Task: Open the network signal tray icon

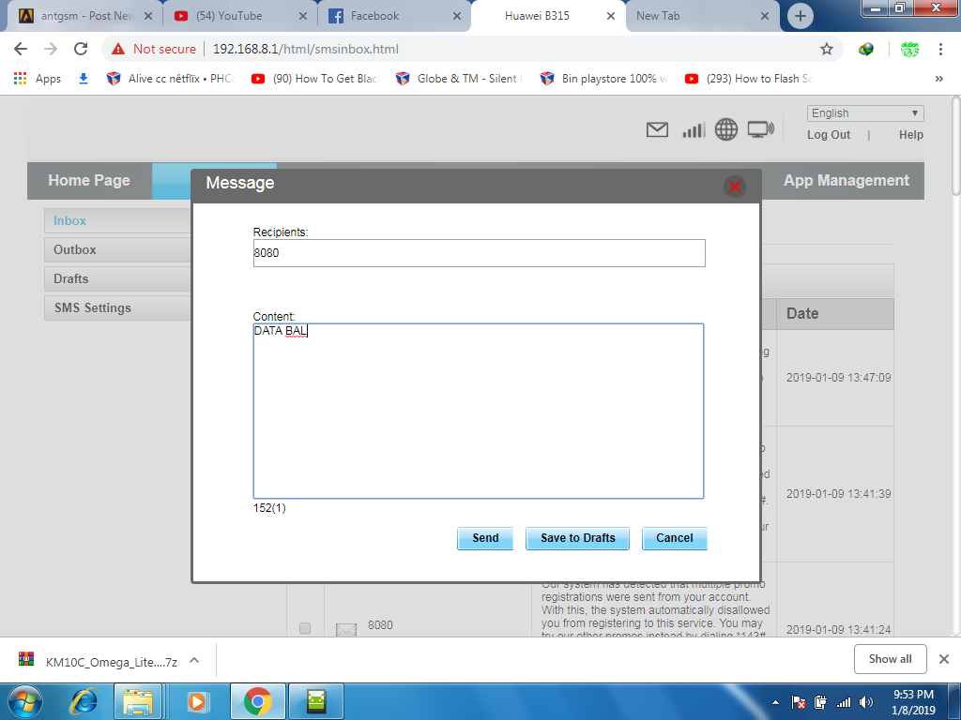Action: coord(844,702)
